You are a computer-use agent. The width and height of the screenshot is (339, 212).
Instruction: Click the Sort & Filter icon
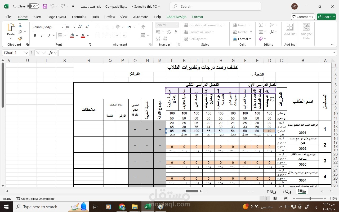click(x=272, y=25)
